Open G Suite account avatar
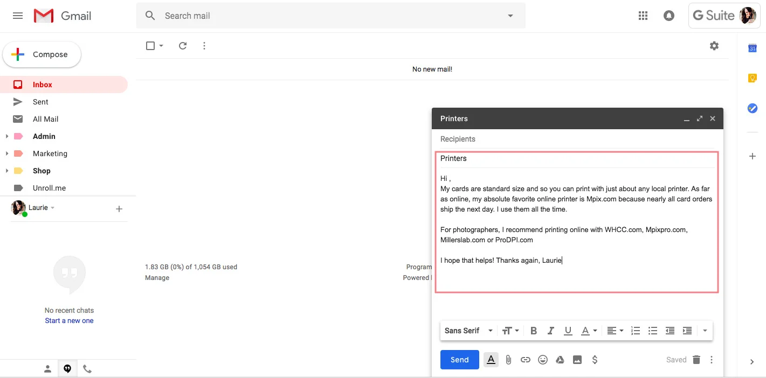 (747, 16)
